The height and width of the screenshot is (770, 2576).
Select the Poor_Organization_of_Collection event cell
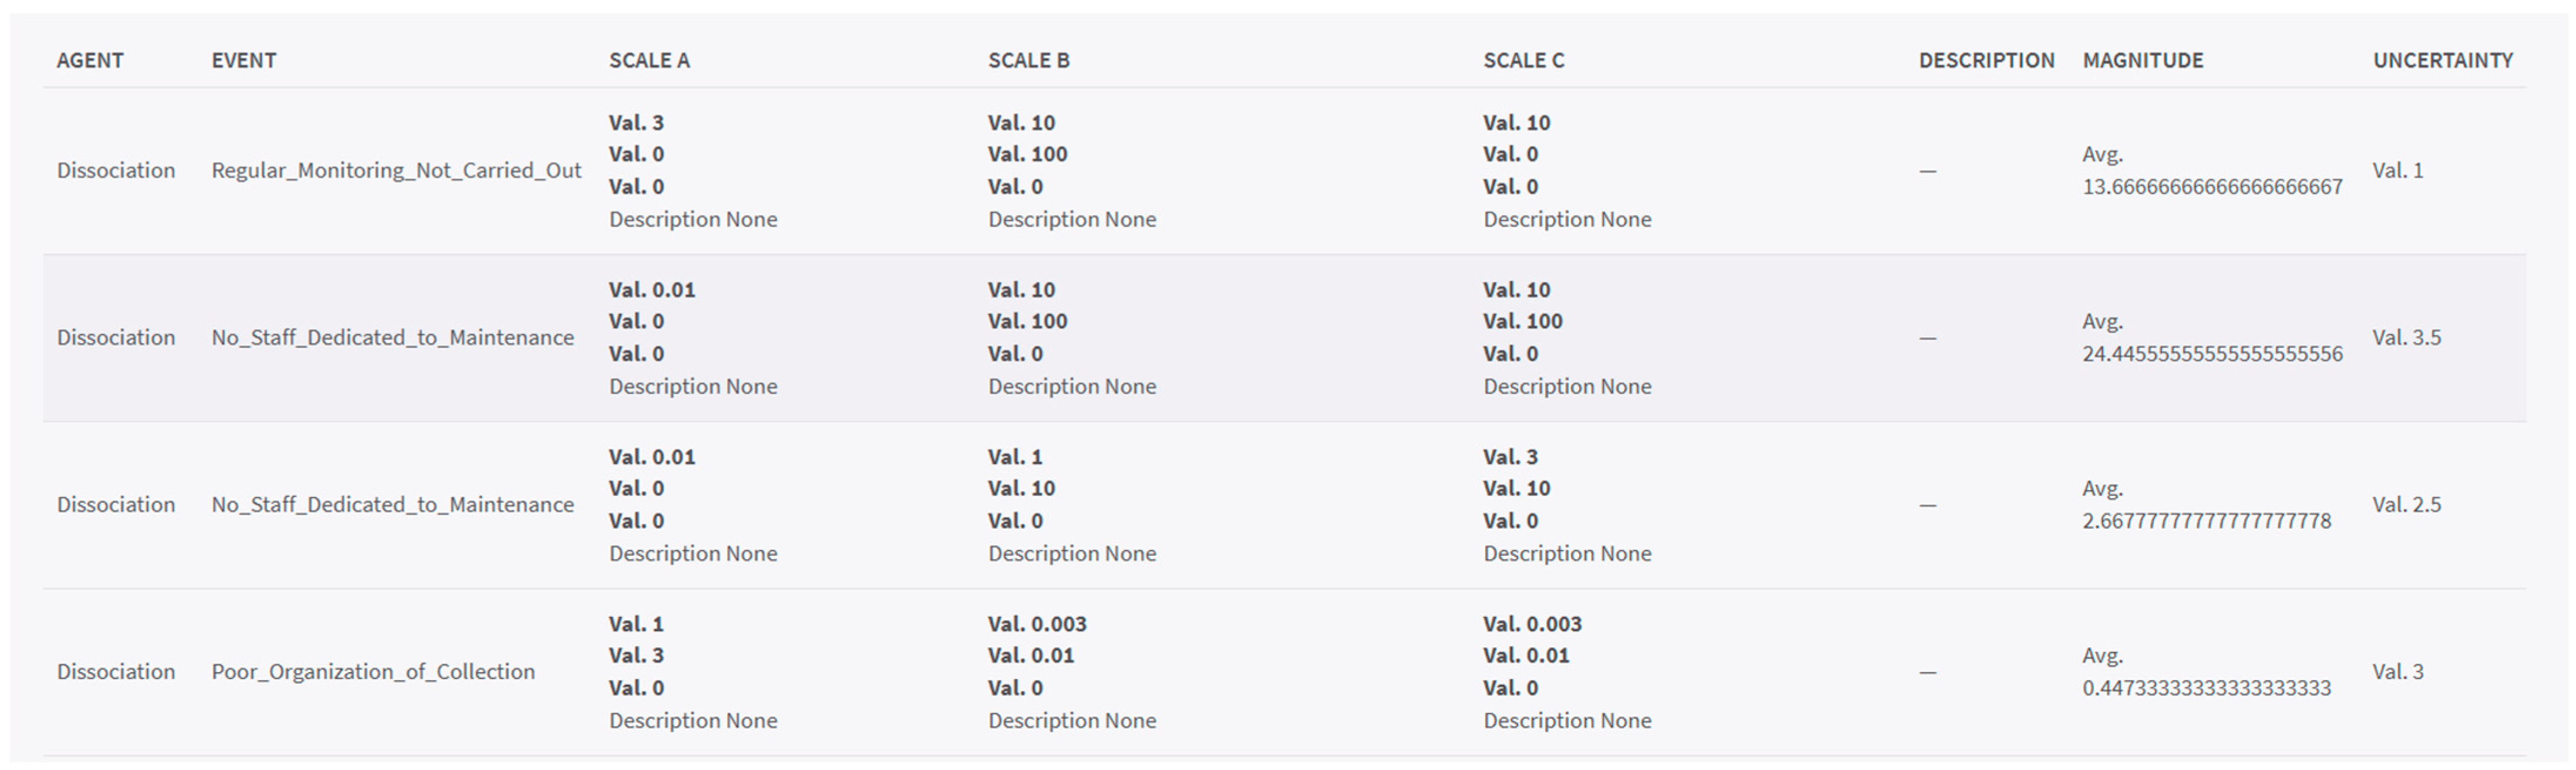pos(373,672)
